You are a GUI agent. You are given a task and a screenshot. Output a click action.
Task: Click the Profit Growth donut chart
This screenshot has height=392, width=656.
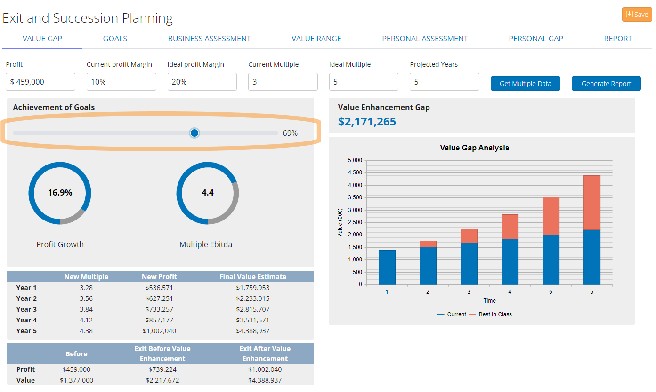coord(60,193)
